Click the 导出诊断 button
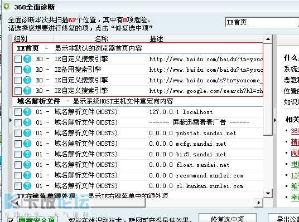 click(x=283, y=218)
